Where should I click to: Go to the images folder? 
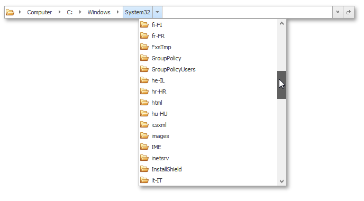coord(208,136)
